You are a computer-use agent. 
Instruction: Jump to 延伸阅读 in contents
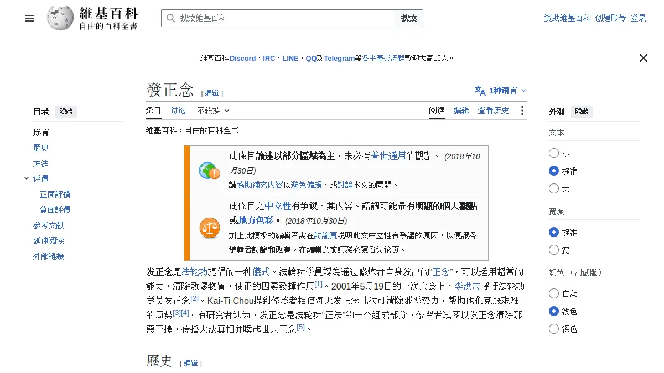pos(49,241)
